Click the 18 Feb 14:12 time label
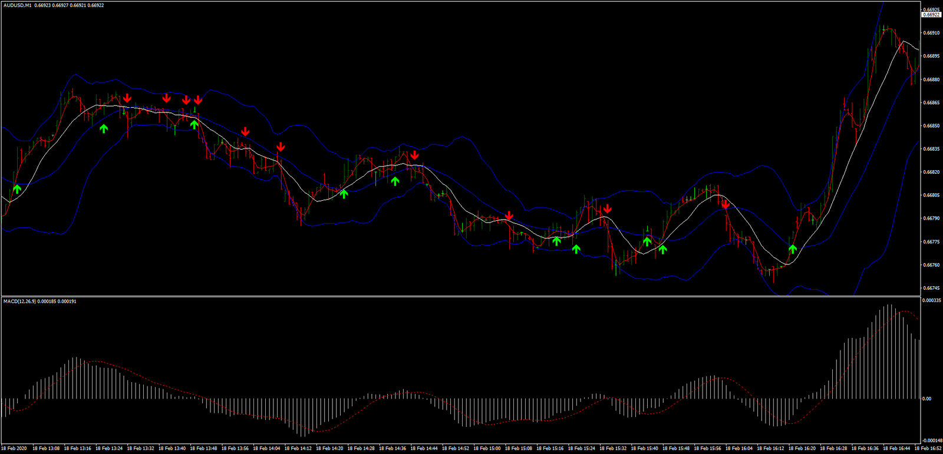The width and height of the screenshot is (943, 454). point(298,449)
